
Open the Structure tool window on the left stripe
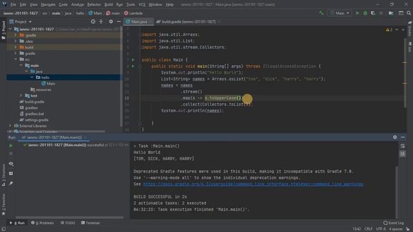point(3,175)
